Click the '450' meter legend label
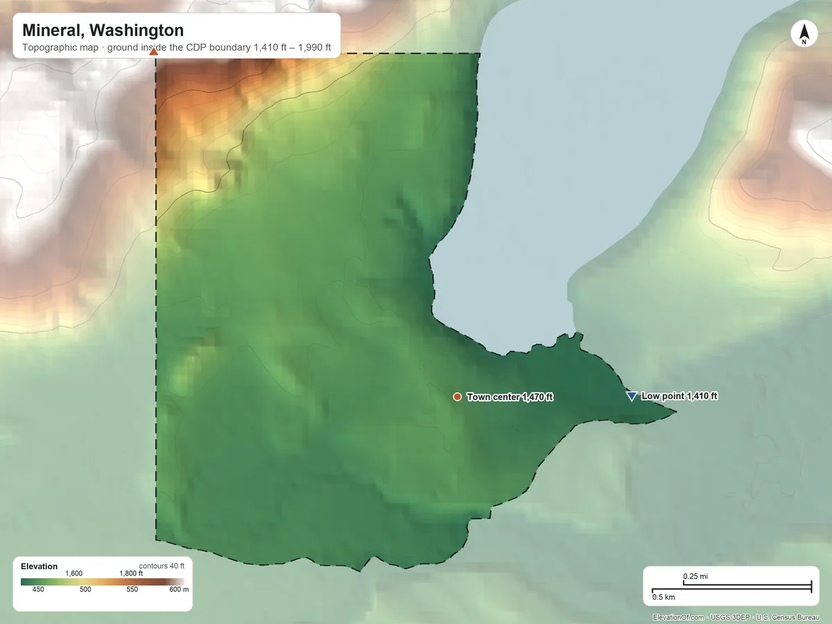The height and width of the screenshot is (624, 832). pyautogui.click(x=38, y=590)
